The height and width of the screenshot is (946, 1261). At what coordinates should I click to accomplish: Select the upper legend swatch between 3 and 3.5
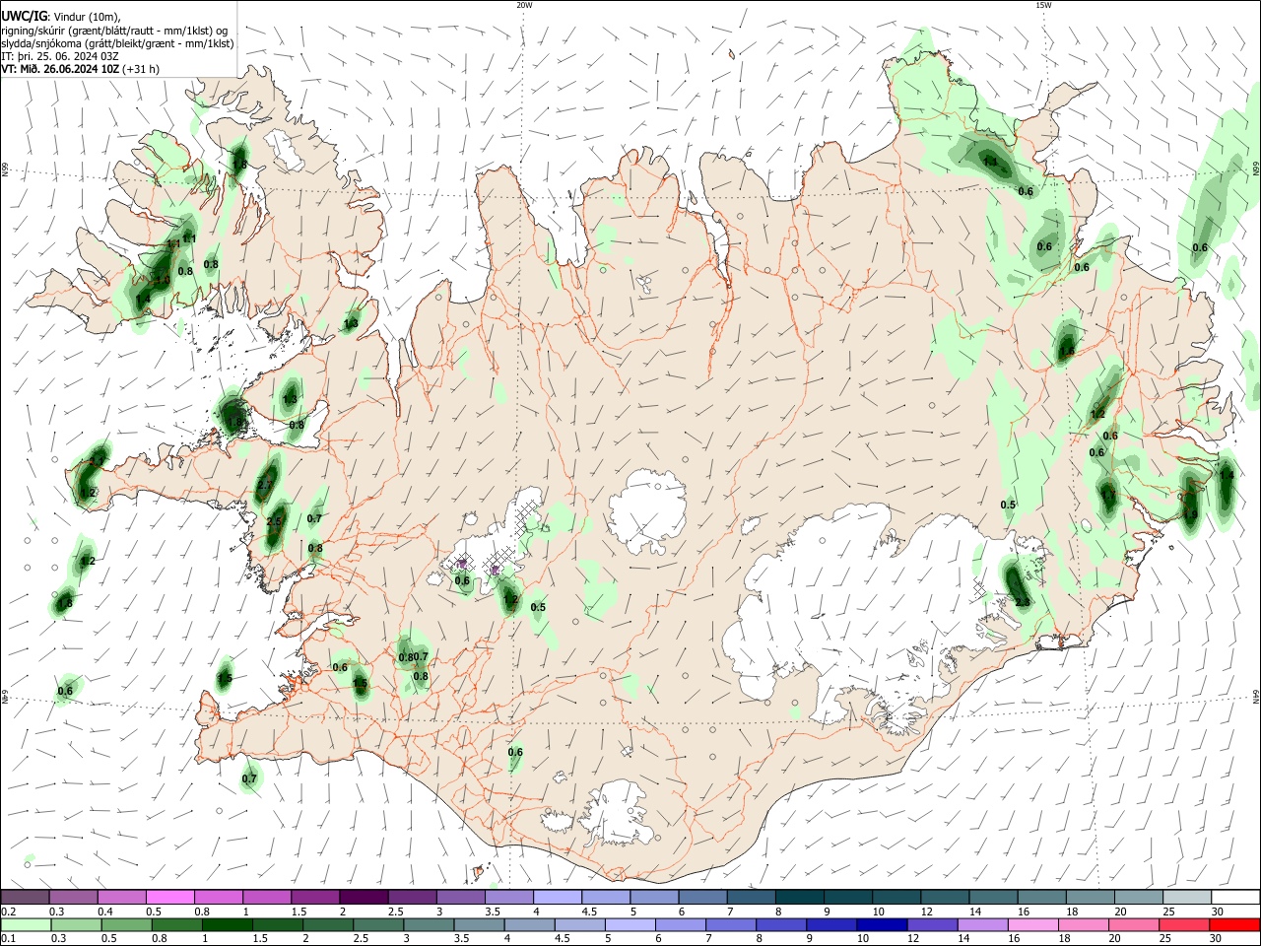tap(459, 897)
